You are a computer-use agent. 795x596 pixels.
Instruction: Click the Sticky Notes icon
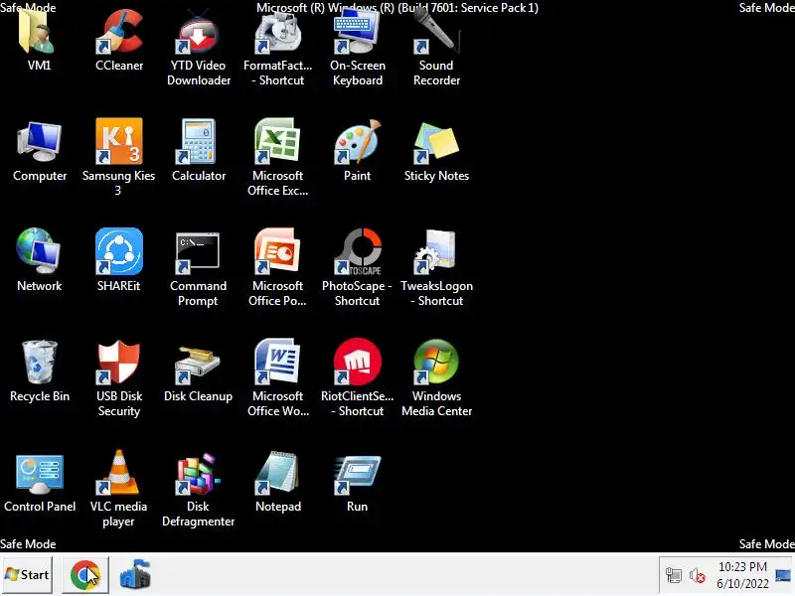tap(436, 142)
